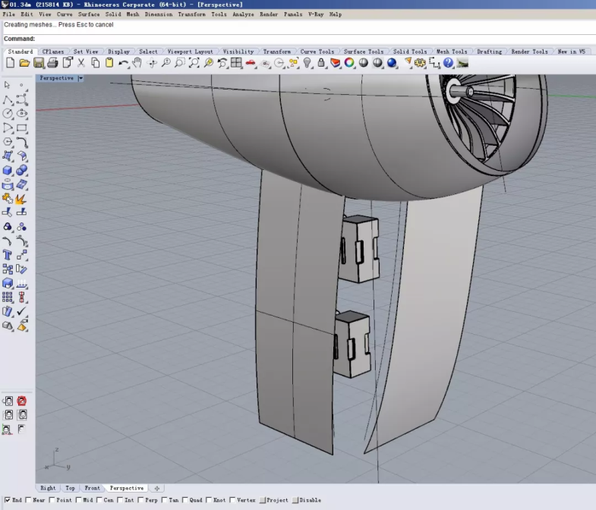Click the Disable osnap button
The height and width of the screenshot is (510, 596).
point(306,500)
